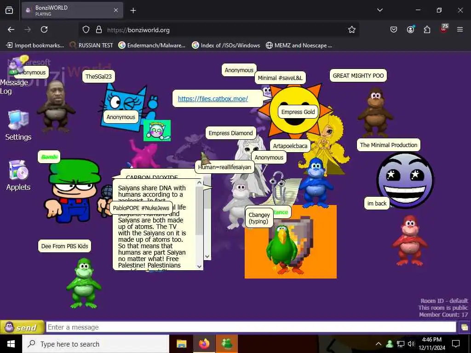Focus the Enter a message field
The height and width of the screenshot is (353, 471).
pos(251,327)
